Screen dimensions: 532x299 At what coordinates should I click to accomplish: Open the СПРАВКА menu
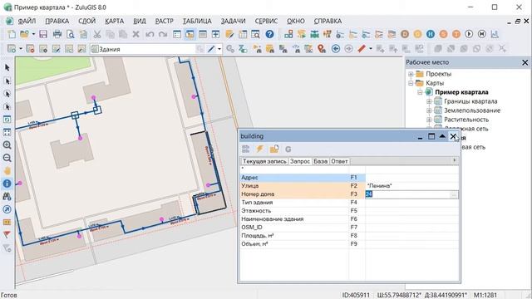tap(328, 21)
